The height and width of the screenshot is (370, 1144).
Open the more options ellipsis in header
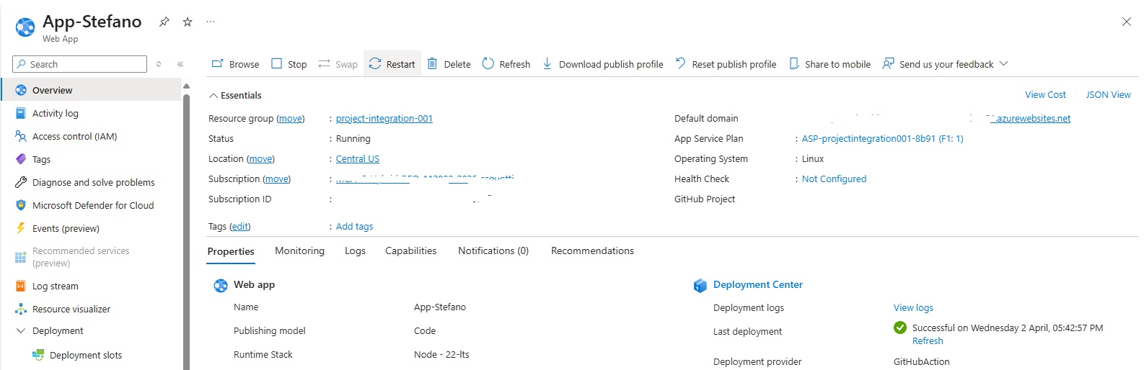[211, 22]
